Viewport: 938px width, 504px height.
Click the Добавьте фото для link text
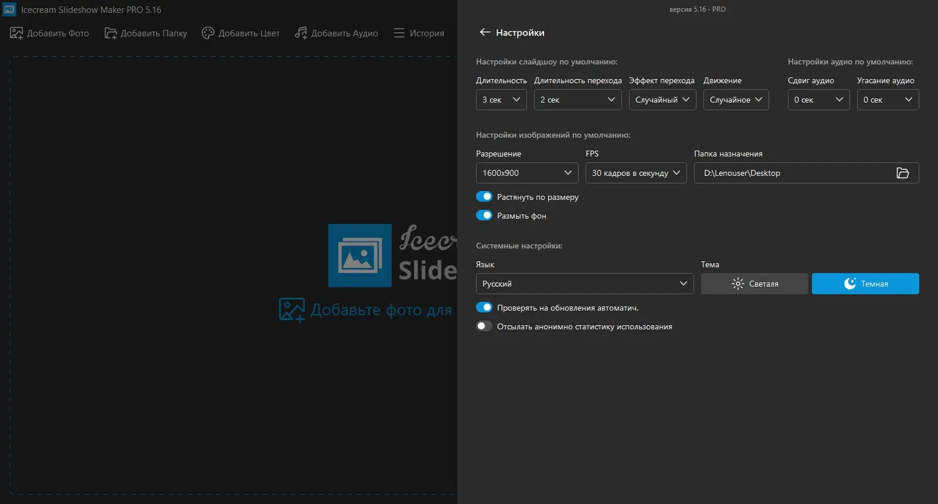point(382,310)
